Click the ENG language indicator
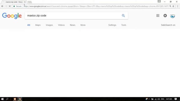180x101 pixels. tap(163, 99)
